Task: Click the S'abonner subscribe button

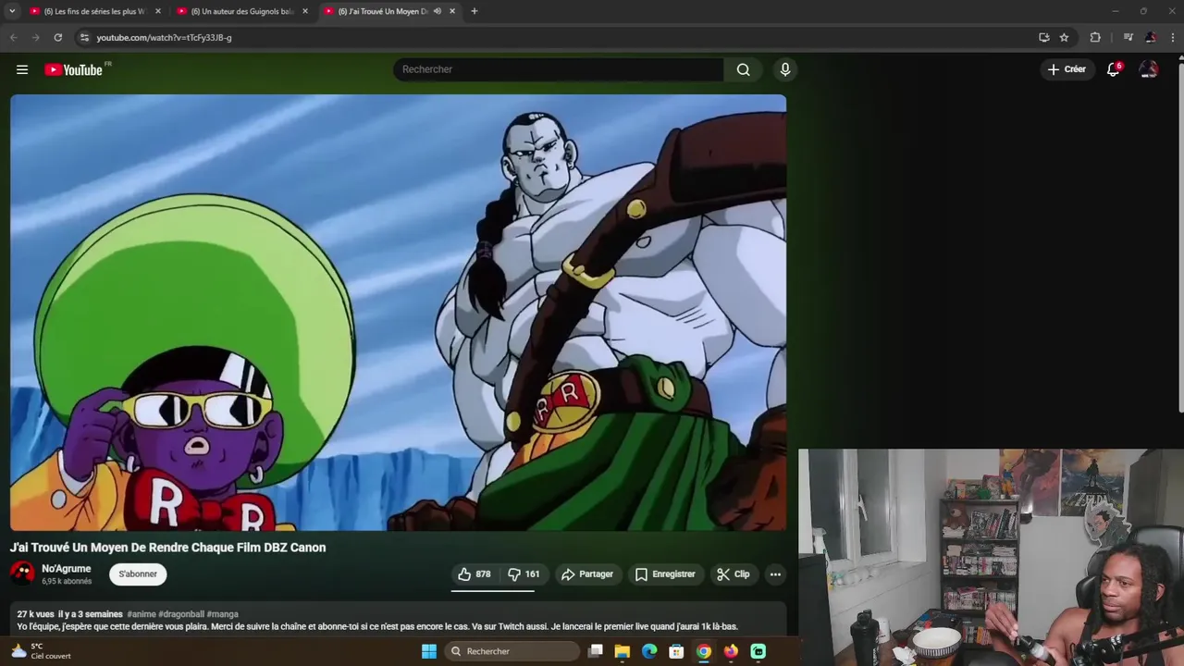Action: point(138,574)
